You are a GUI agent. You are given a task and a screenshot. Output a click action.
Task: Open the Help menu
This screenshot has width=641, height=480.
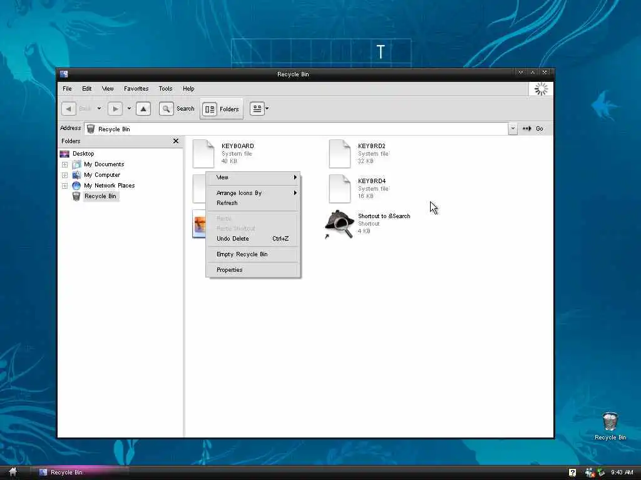188,89
